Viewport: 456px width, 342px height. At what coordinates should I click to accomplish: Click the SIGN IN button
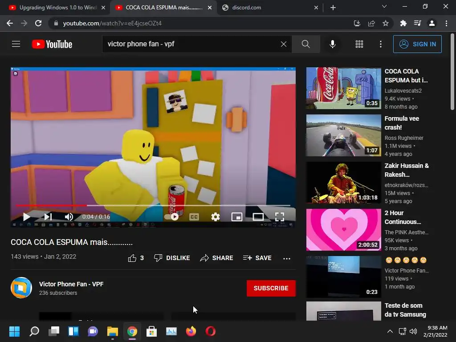[x=417, y=44]
